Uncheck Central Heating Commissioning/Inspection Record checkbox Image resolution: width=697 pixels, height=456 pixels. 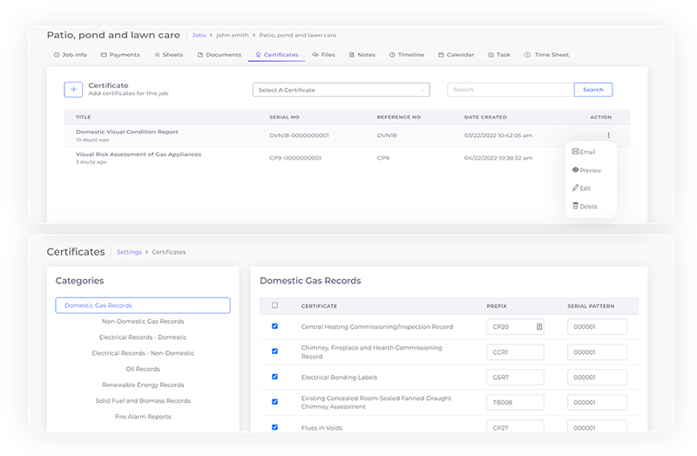pyautogui.click(x=275, y=327)
